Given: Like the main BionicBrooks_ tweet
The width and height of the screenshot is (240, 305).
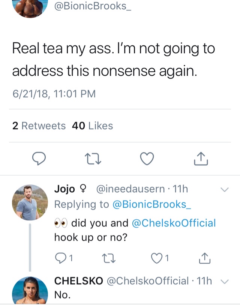Looking at the screenshot, I should 147,159.
